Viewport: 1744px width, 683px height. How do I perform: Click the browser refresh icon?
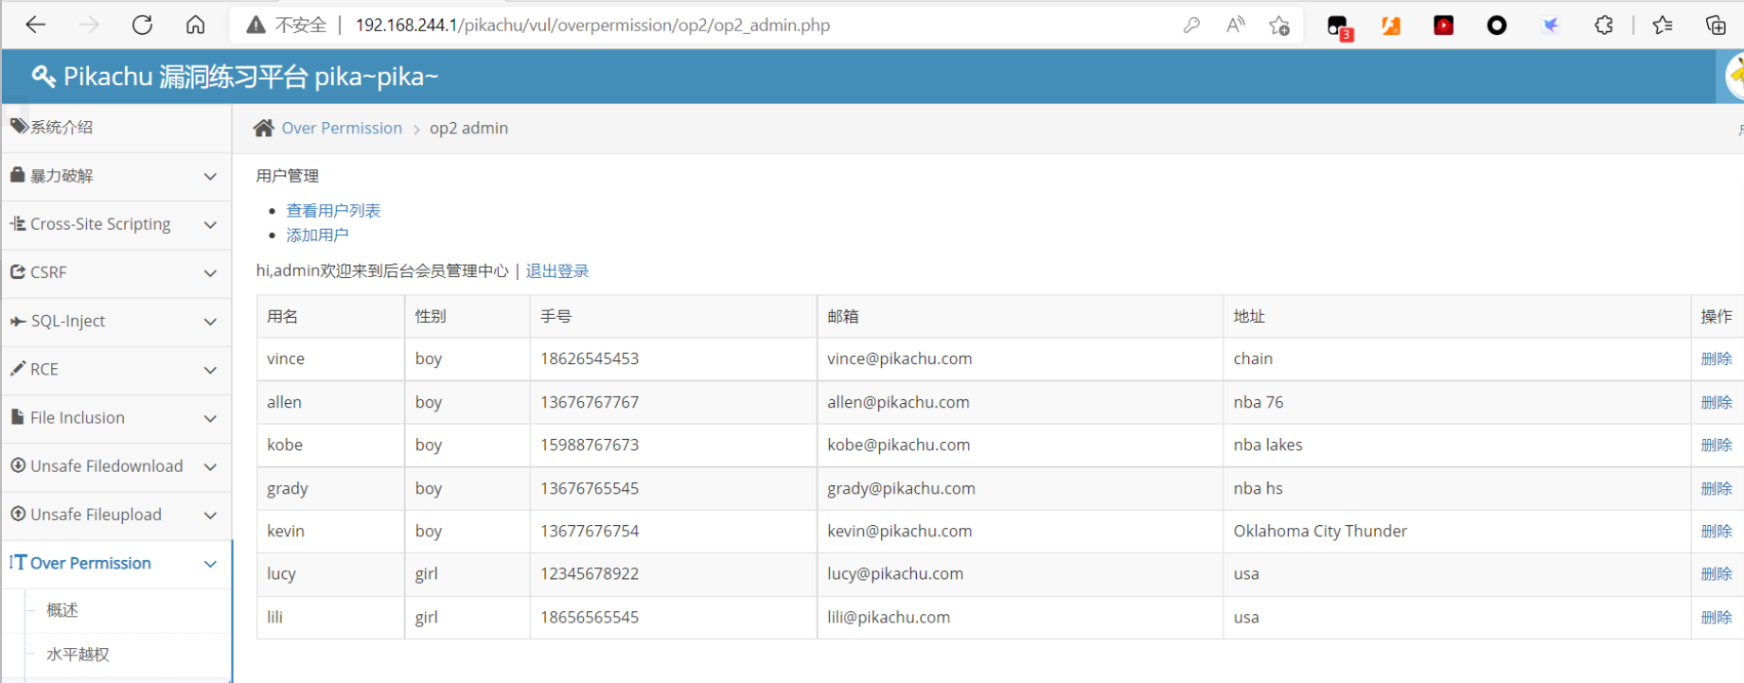pyautogui.click(x=142, y=26)
